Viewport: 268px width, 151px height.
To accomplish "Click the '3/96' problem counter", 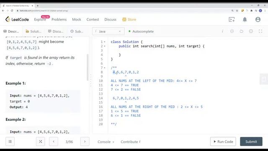I will pyautogui.click(x=69, y=142).
